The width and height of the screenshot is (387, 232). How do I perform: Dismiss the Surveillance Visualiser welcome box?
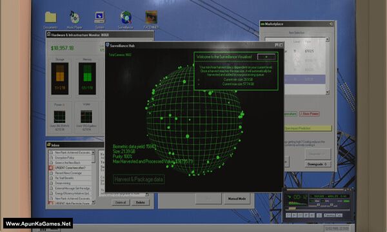(266, 57)
